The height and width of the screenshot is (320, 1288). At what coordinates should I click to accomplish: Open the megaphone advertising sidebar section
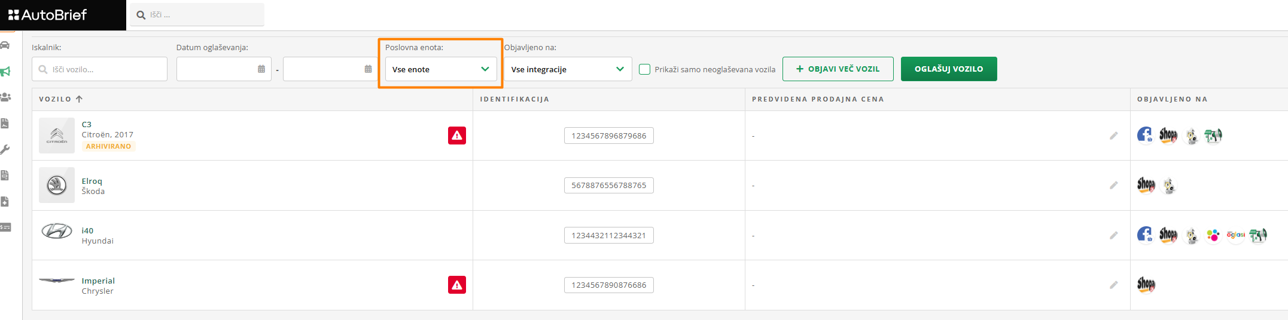[x=5, y=72]
